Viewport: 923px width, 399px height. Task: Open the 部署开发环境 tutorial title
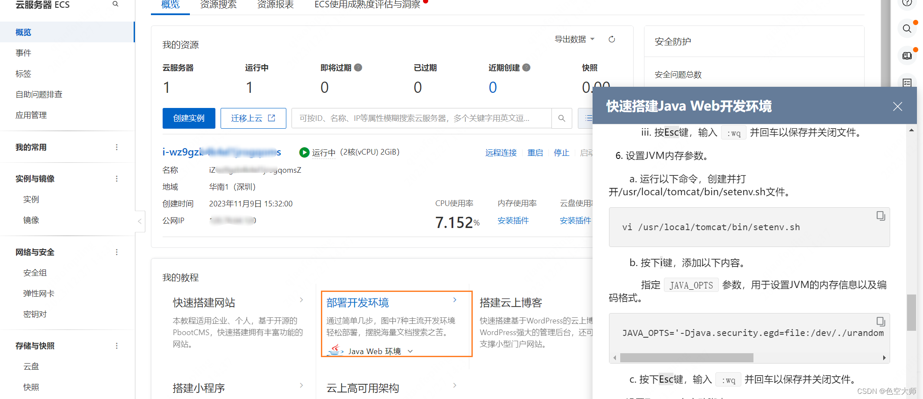358,303
